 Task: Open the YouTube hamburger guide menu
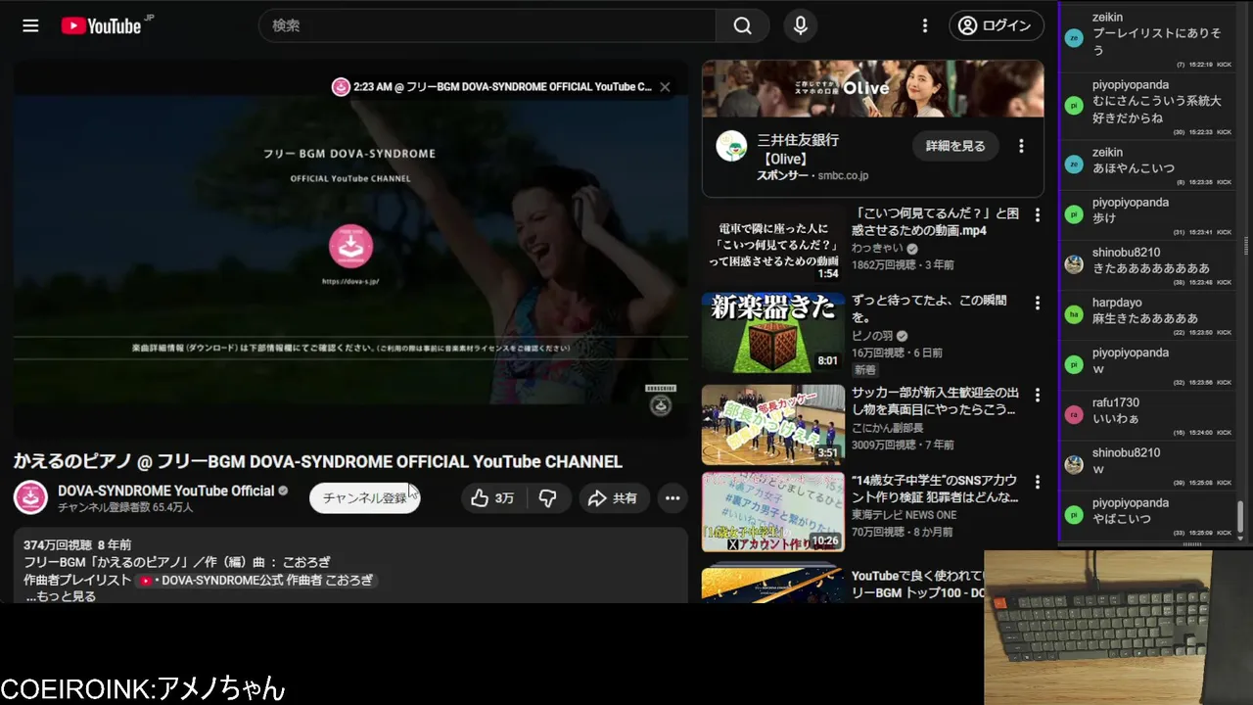pos(30,25)
